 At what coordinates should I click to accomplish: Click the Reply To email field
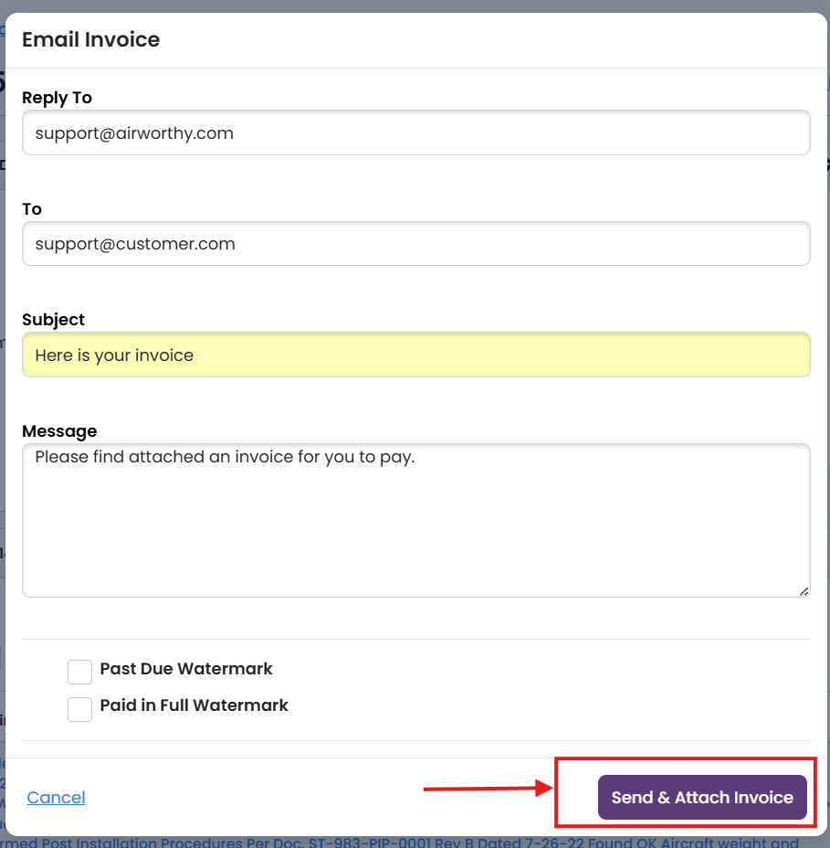pos(415,133)
